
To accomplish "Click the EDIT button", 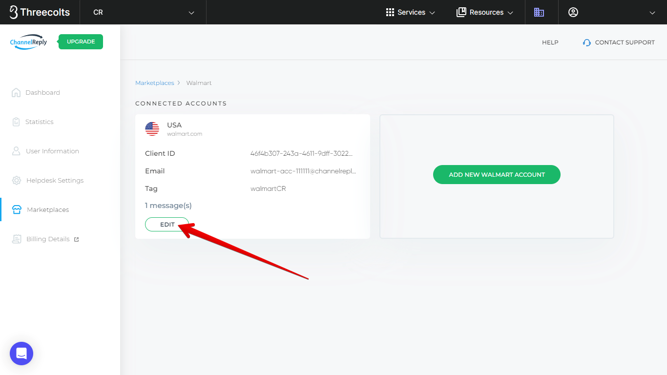I will (167, 224).
